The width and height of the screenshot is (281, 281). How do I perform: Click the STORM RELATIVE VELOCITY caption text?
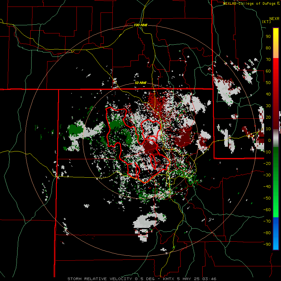pos(100,279)
